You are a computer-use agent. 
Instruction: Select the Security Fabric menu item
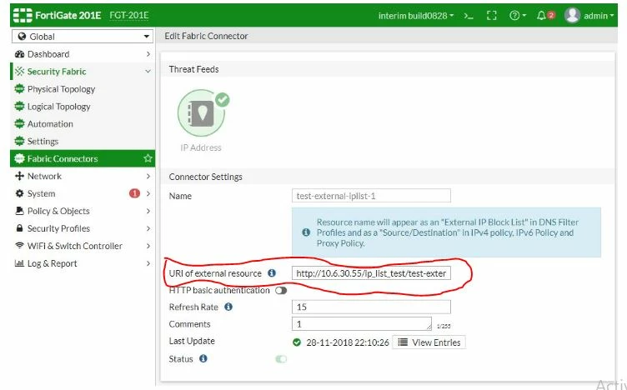click(57, 72)
